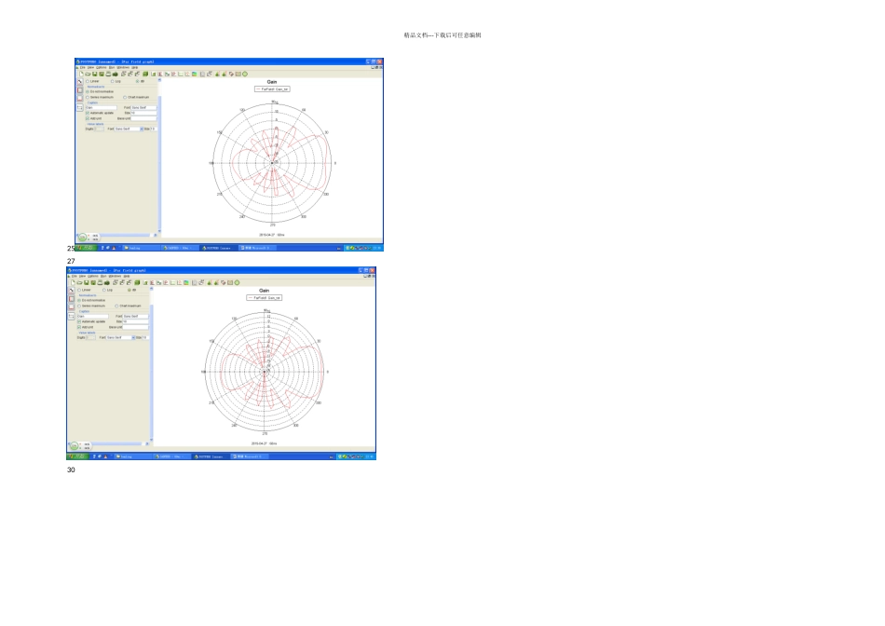Open the Windows menu in lower POSTFEKO window
885x626 pixels.
(x=115, y=276)
